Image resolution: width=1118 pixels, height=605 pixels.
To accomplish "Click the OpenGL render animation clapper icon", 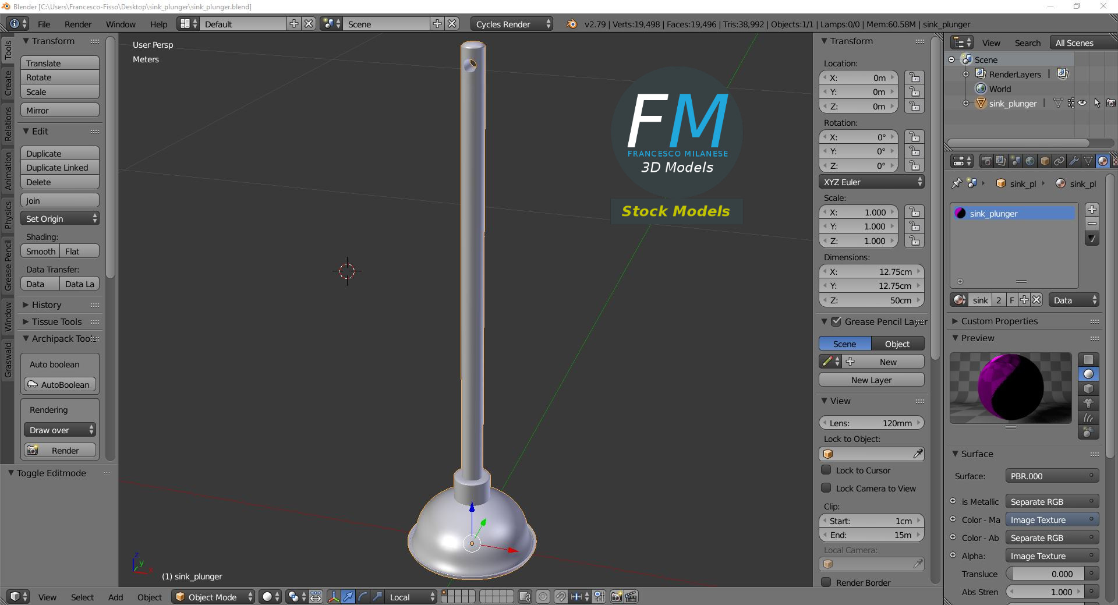I will click(631, 597).
